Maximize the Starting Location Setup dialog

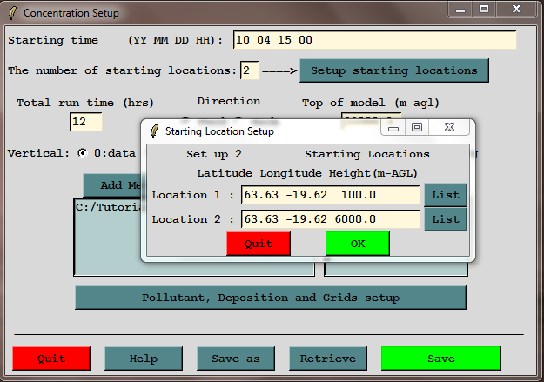(417, 128)
